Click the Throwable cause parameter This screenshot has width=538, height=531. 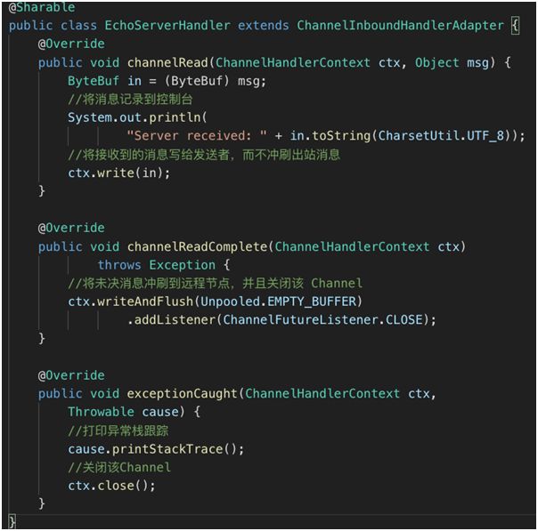tap(123, 412)
